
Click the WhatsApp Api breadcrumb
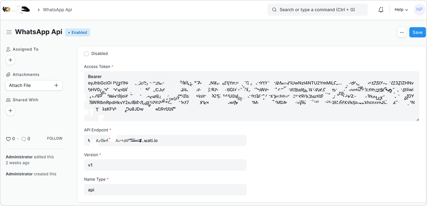coord(57,10)
